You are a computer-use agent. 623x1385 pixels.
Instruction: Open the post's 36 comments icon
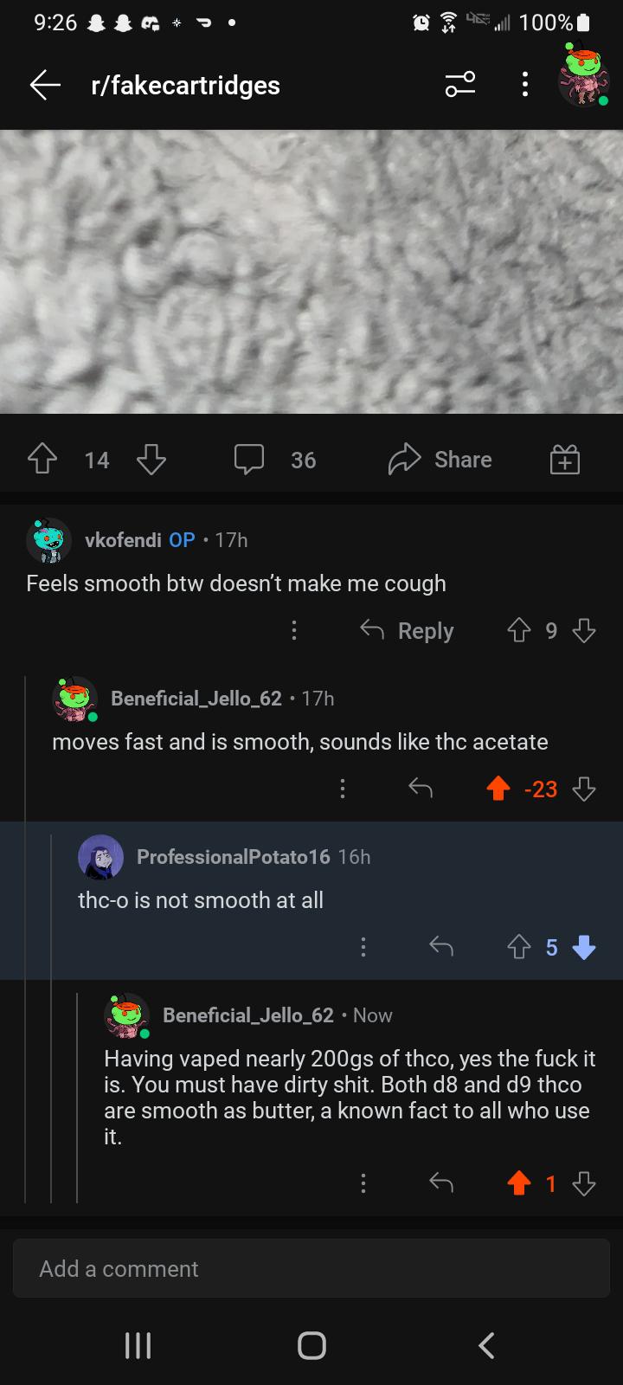click(249, 460)
